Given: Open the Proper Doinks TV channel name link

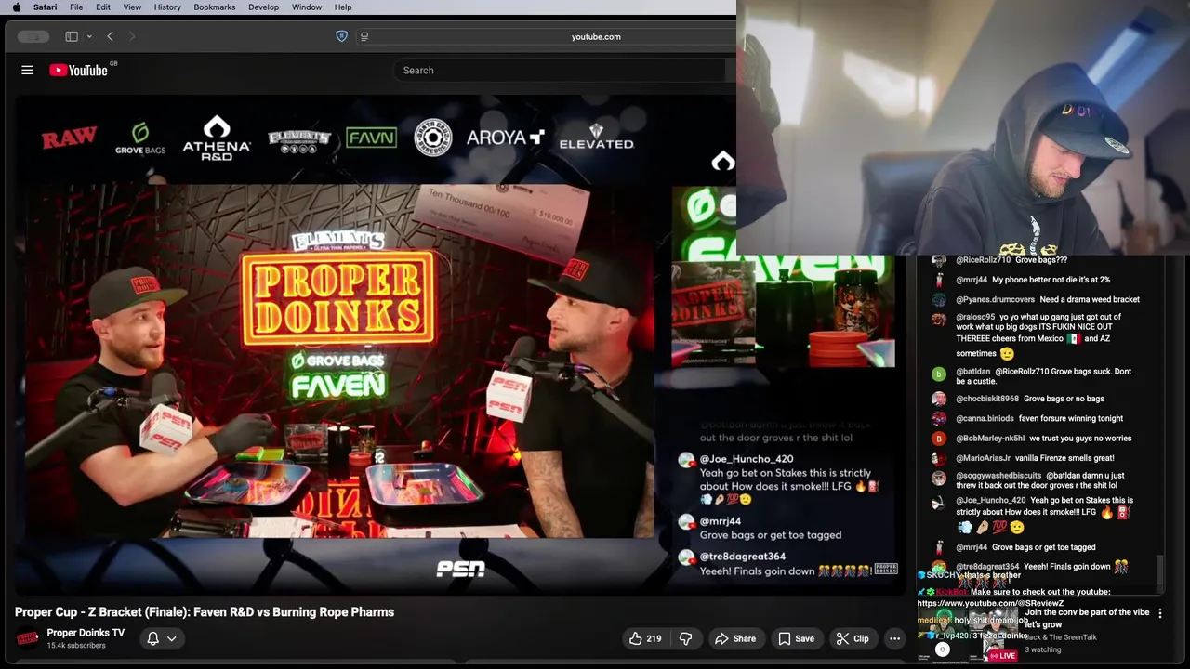Looking at the screenshot, I should (x=86, y=633).
